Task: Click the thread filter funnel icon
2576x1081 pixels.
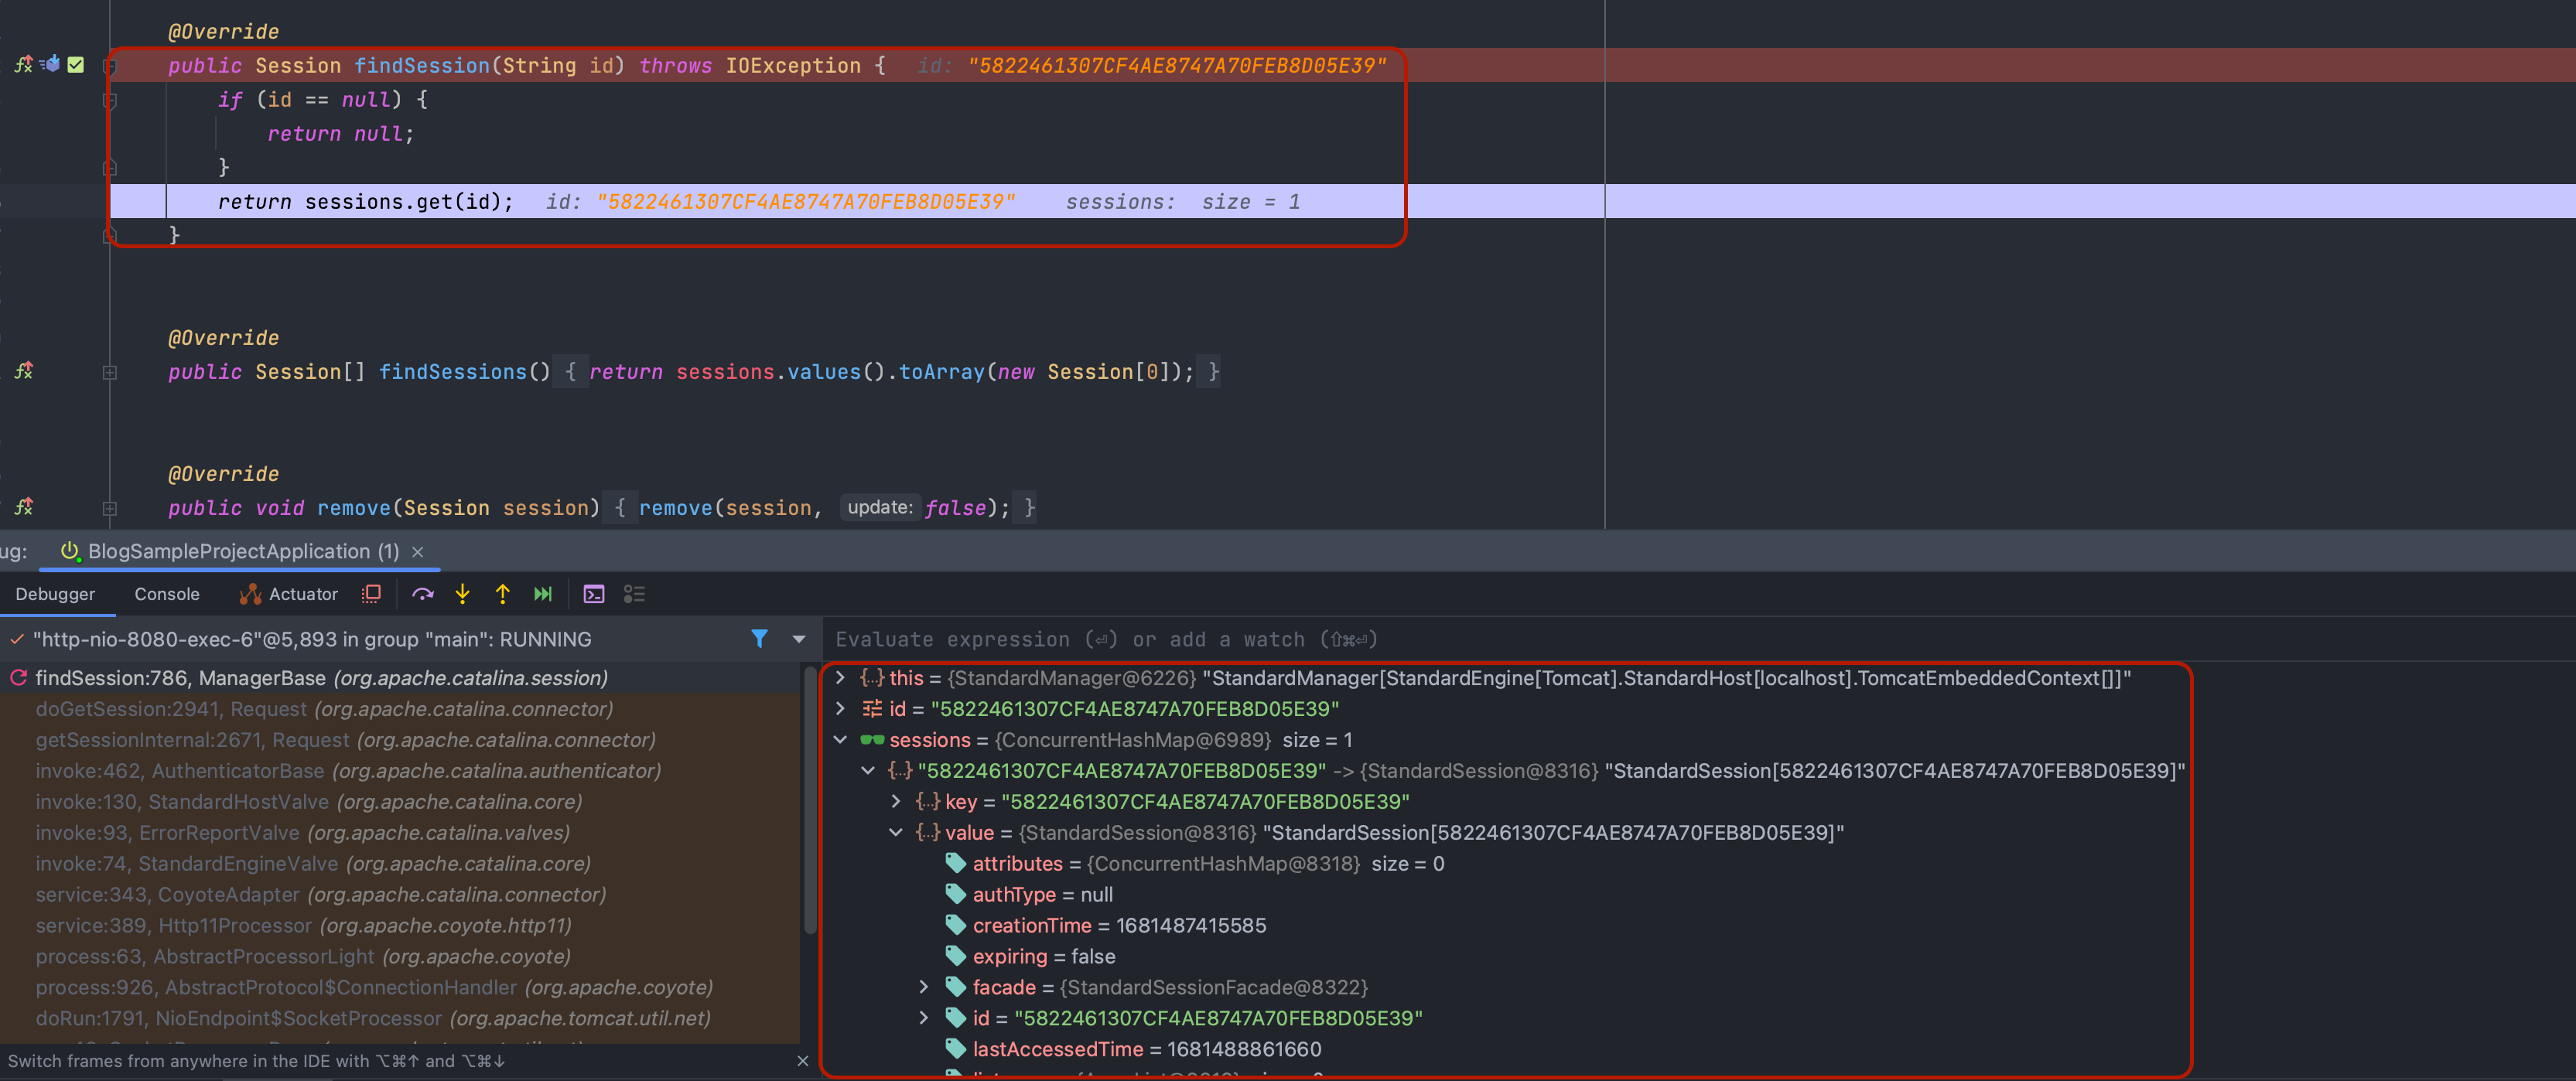Action: click(x=759, y=639)
